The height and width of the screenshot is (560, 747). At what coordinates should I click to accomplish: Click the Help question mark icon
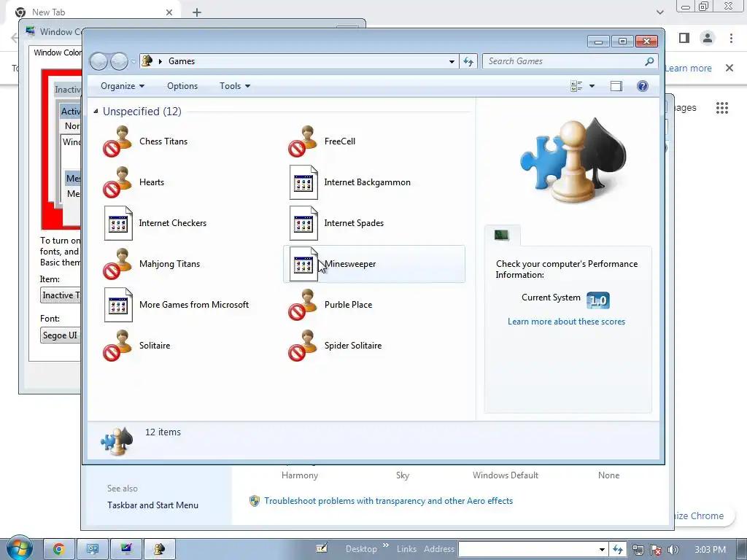point(642,86)
